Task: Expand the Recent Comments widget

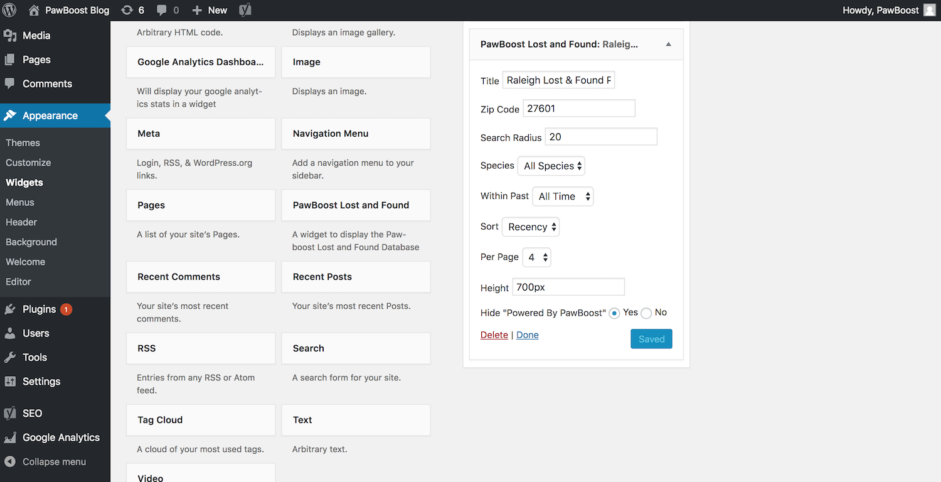Action: tap(201, 277)
